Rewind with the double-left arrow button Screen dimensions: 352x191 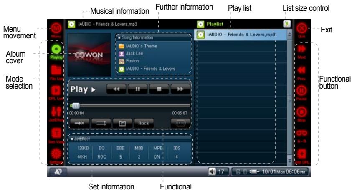[116, 89]
